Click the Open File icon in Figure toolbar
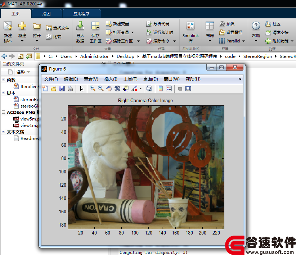This screenshot has width=296, height=255. tap(54, 88)
